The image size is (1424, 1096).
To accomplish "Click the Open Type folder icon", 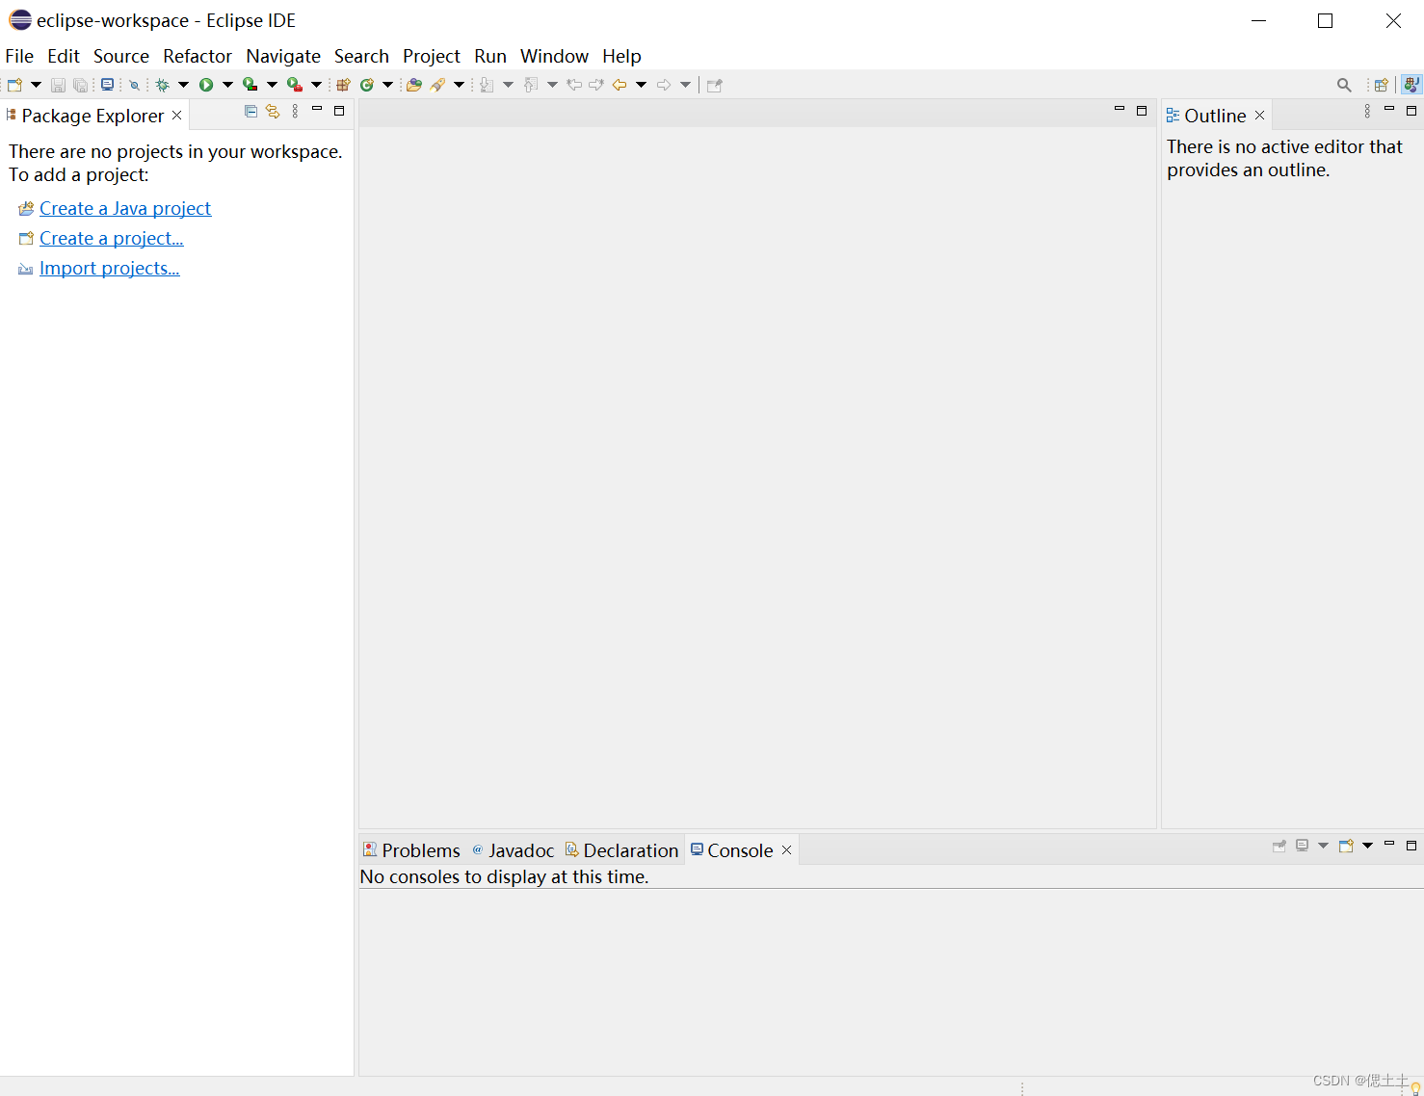I will 413,85.
